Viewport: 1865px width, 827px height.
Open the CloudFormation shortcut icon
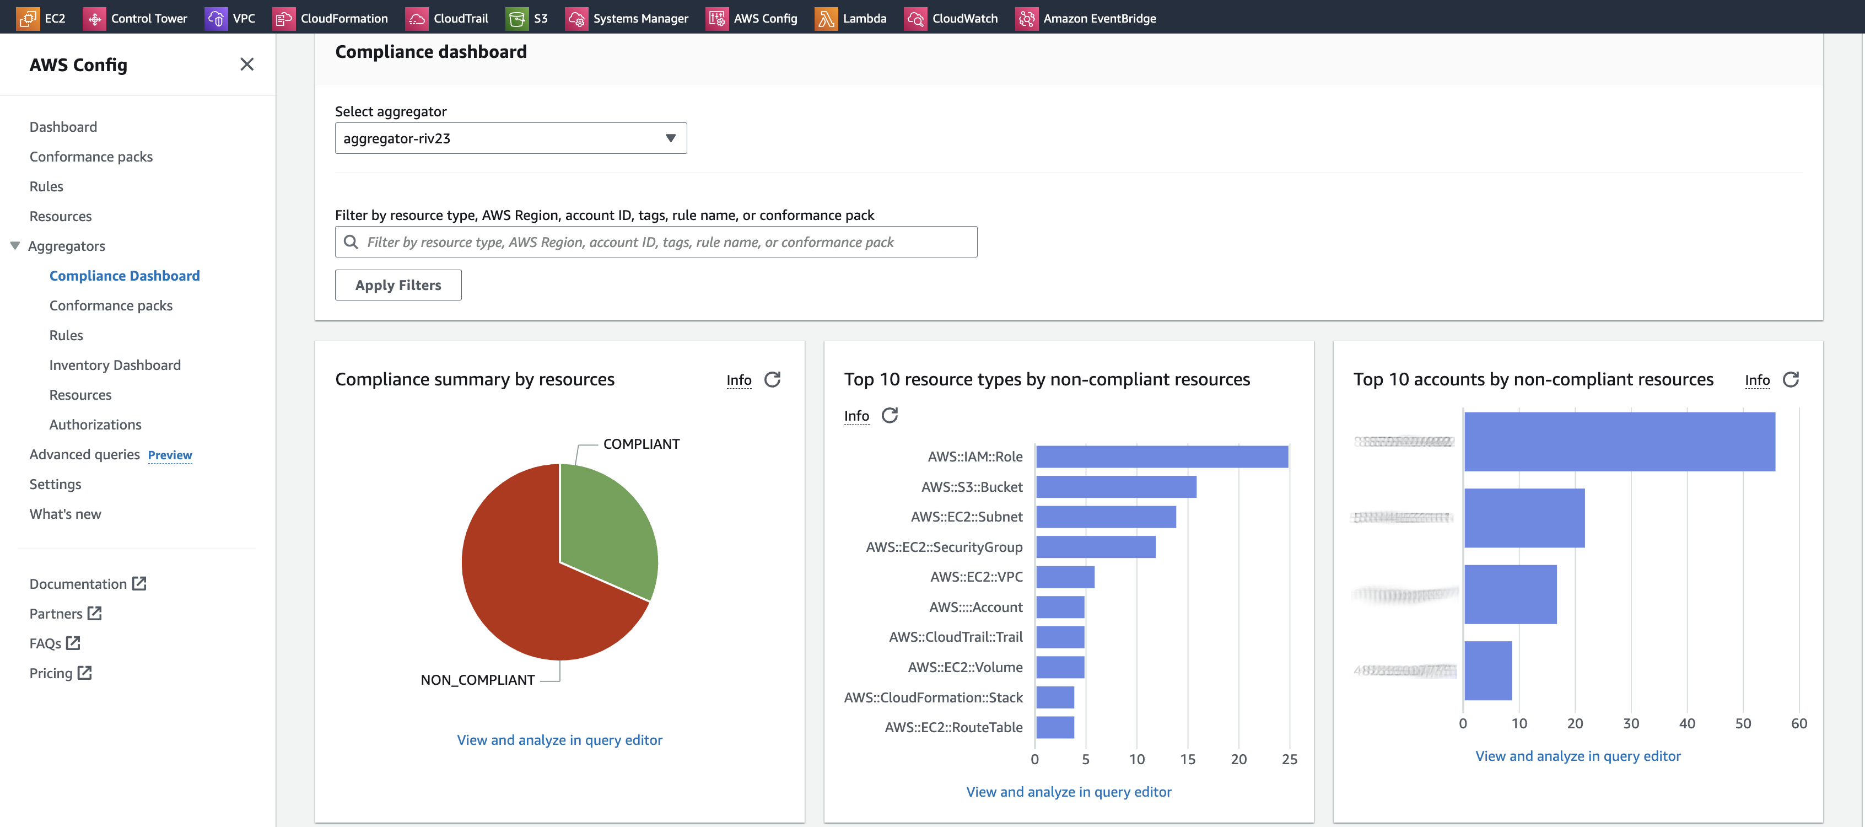click(x=284, y=18)
